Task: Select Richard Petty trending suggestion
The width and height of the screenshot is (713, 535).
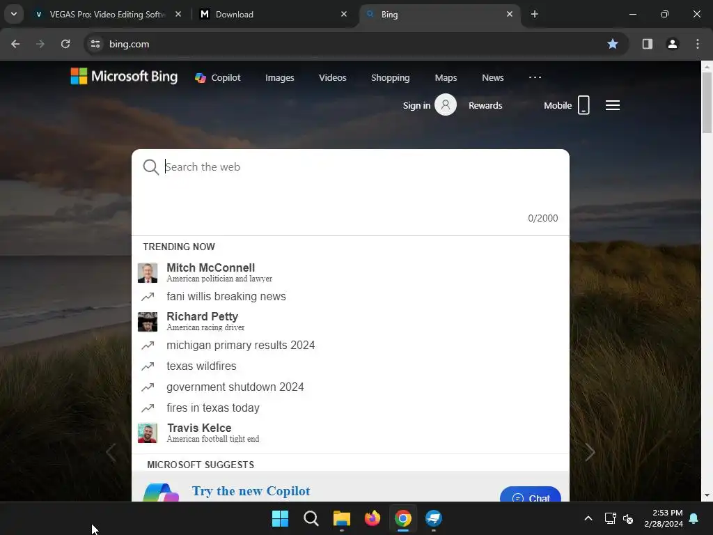Action: coord(350,321)
